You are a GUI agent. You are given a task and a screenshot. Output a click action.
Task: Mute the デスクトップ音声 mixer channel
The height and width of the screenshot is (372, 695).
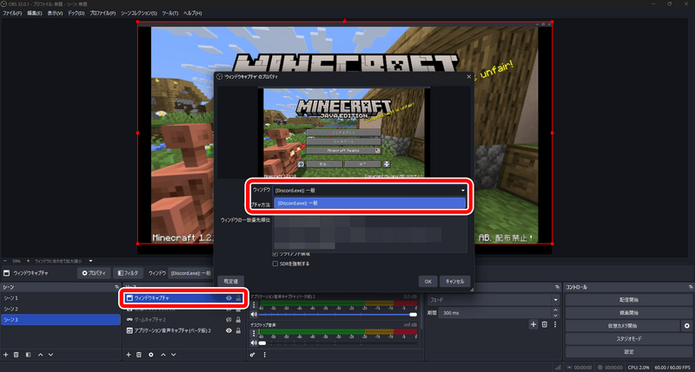[254, 343]
